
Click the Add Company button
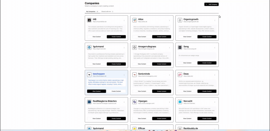pyautogui.click(x=211, y=4)
